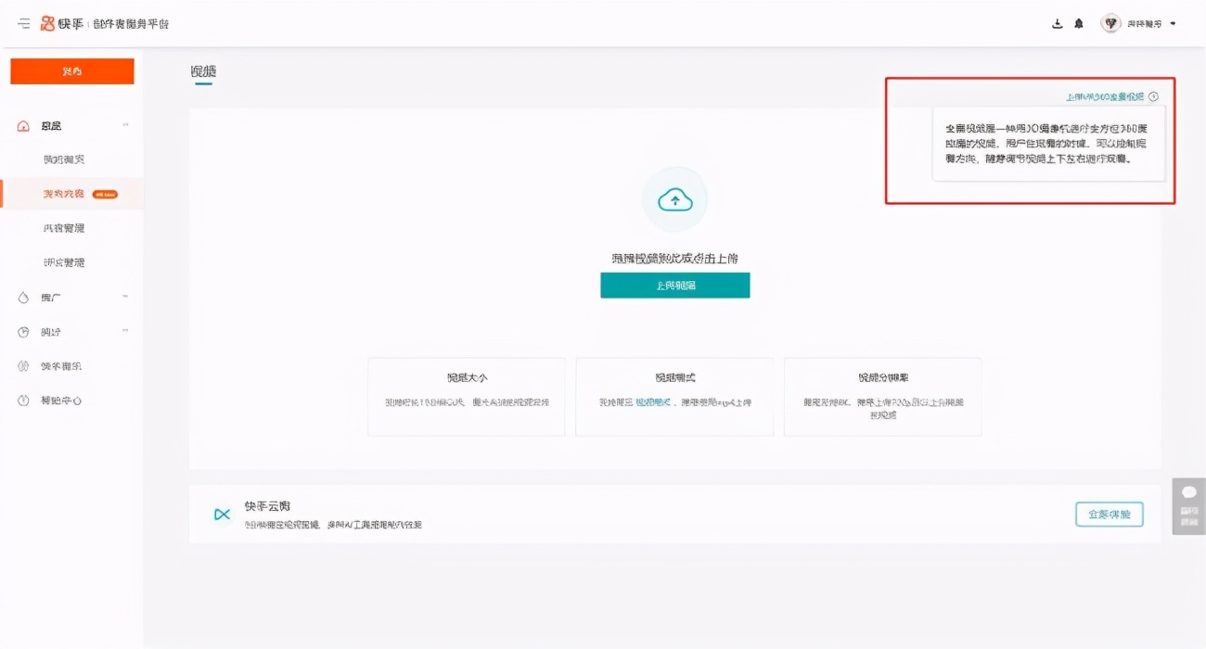Click the home icon beside the works menu
The image size is (1206, 649).
coord(22,124)
